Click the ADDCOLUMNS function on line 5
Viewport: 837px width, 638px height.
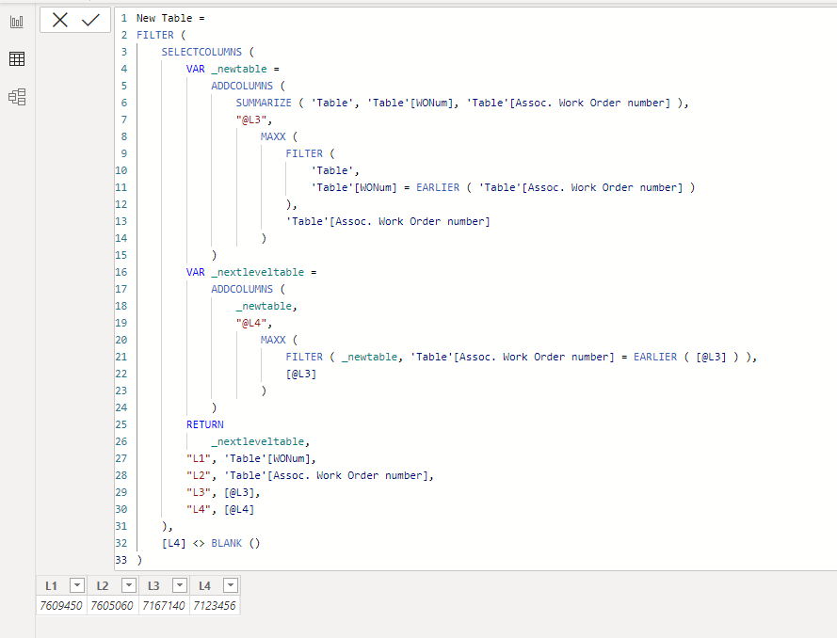tap(242, 86)
